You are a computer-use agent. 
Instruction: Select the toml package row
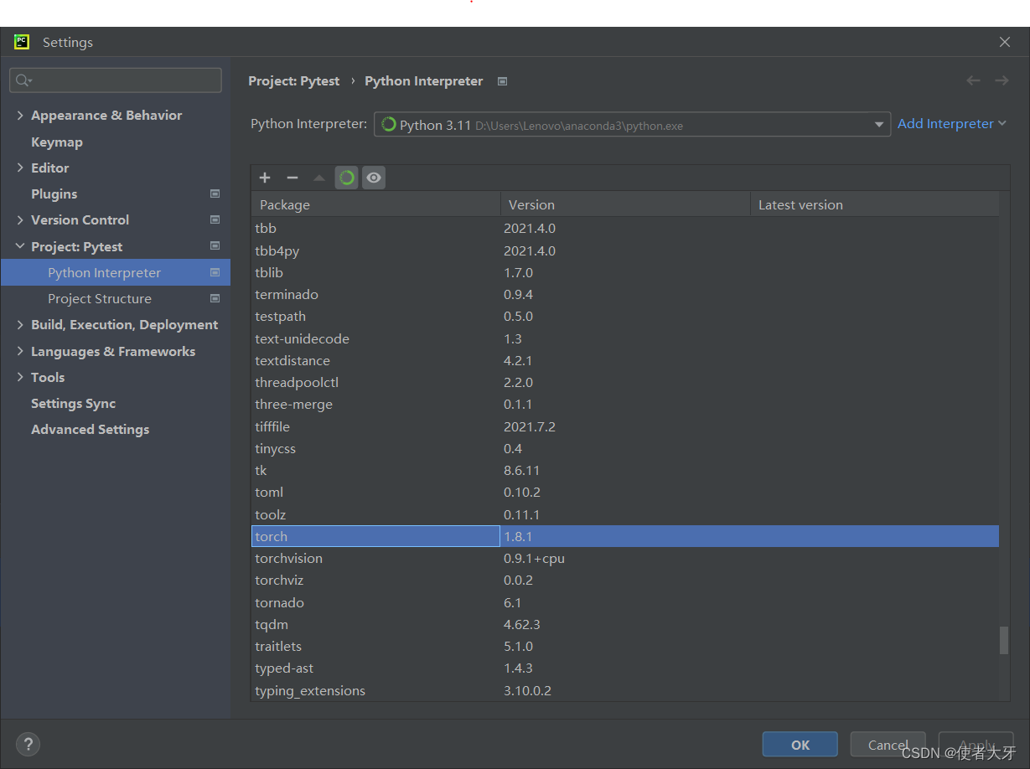625,492
